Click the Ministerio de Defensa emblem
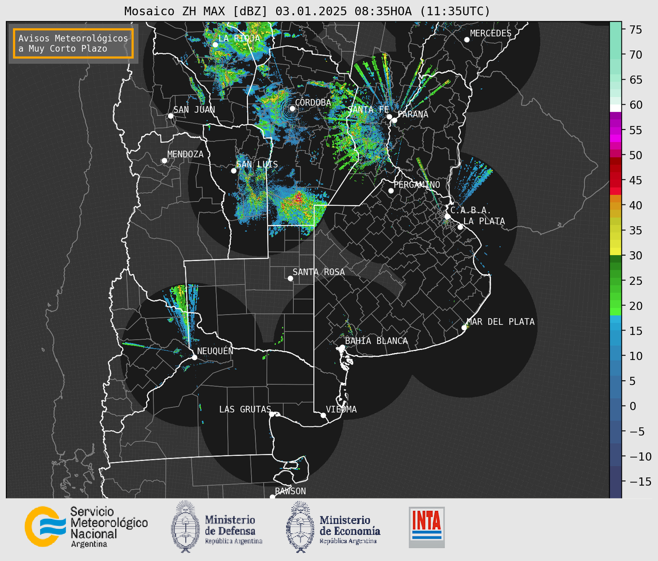 [x=185, y=527]
